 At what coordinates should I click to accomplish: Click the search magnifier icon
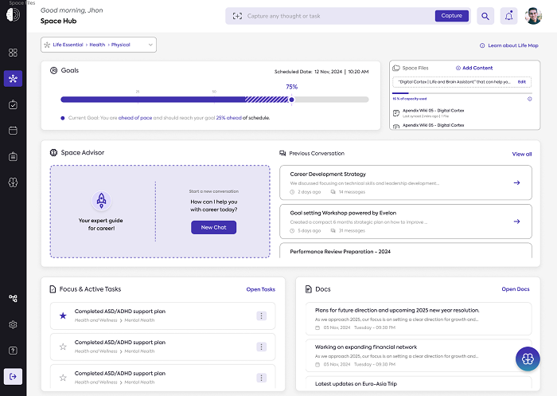coord(485,16)
